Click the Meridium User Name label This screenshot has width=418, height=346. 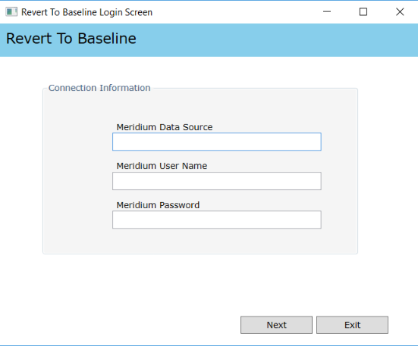(162, 166)
